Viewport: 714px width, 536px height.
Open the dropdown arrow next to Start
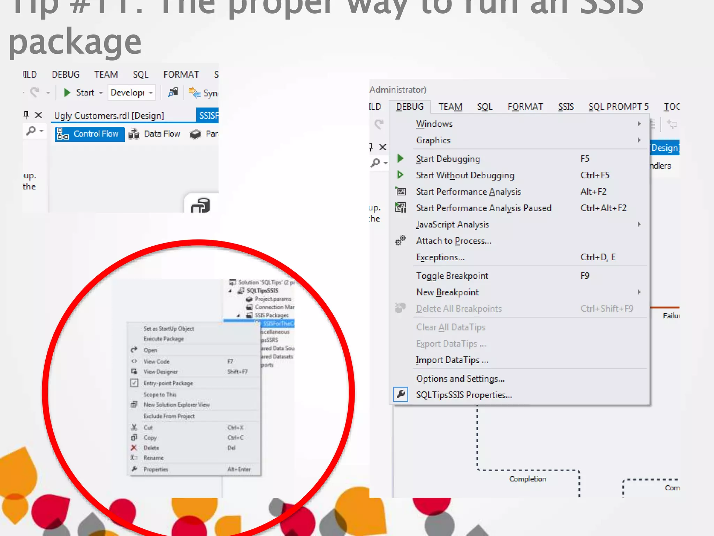click(101, 93)
